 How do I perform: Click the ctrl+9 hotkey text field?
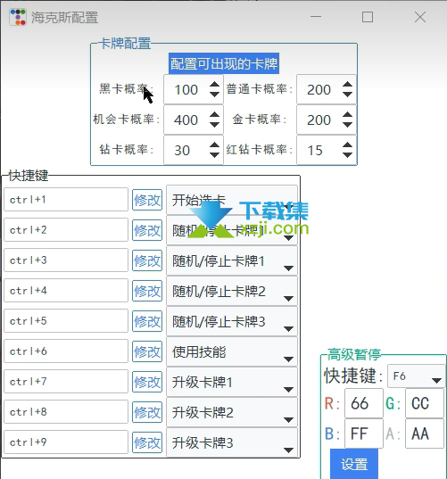tap(66, 442)
